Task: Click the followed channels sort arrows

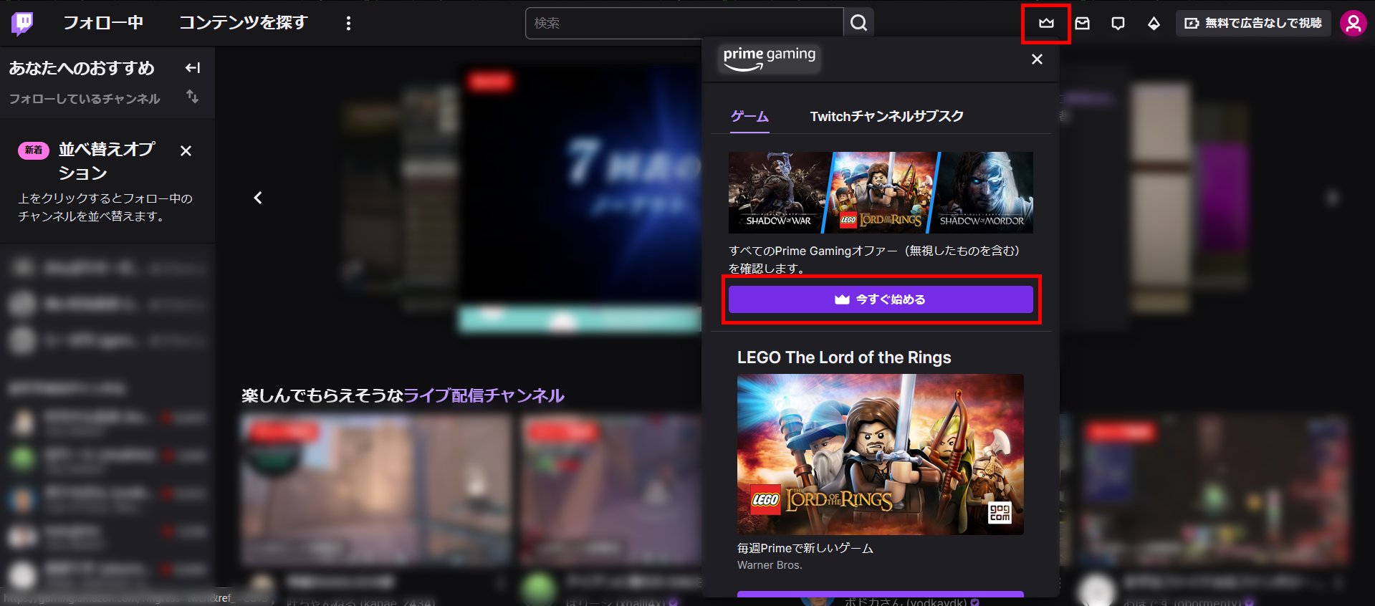Action: tap(192, 96)
